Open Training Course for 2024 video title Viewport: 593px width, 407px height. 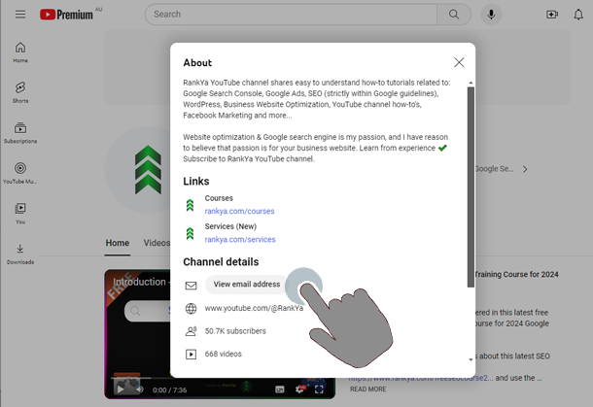[516, 274]
